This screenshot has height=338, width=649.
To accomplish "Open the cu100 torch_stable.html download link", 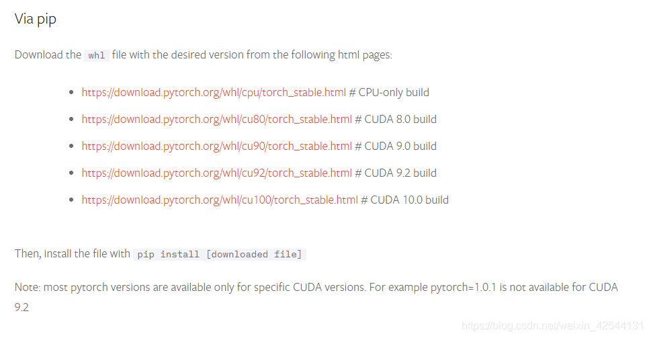I will [x=220, y=200].
